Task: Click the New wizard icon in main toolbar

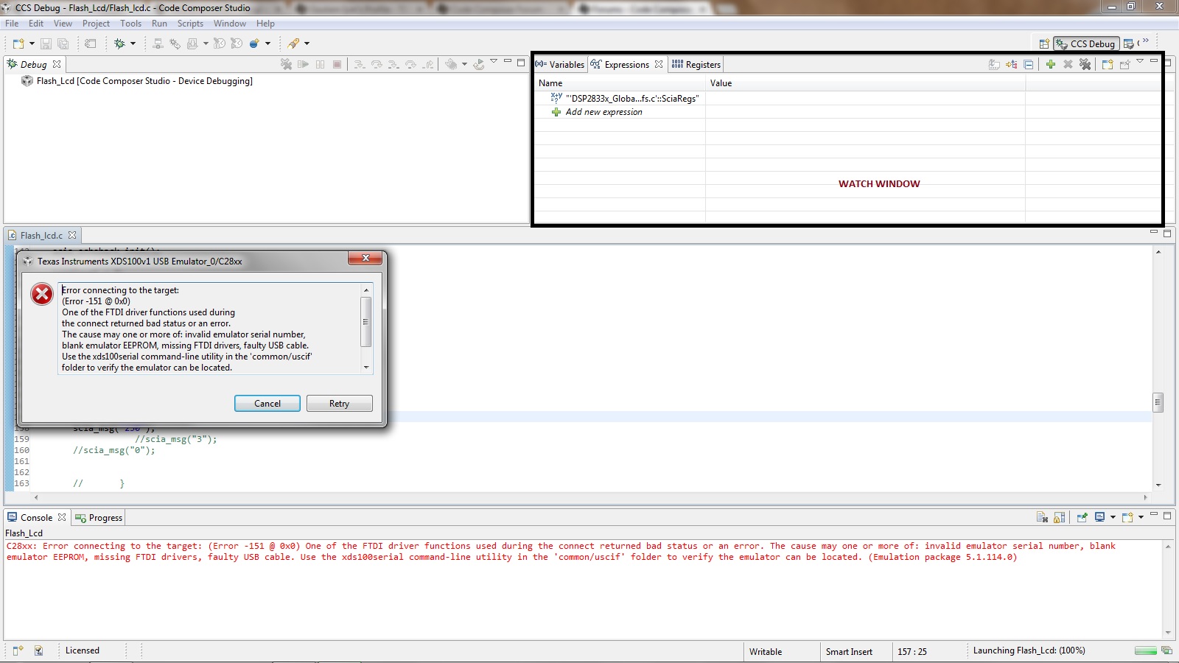Action: coord(18,43)
